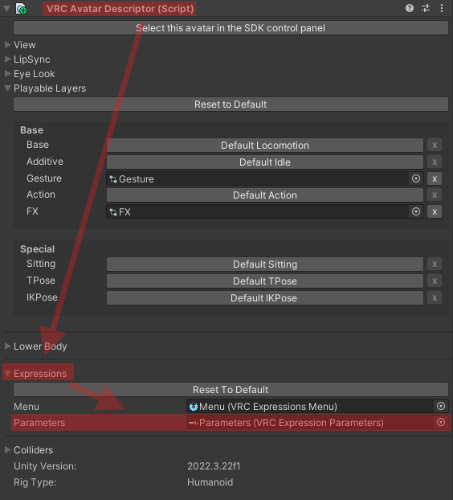
Task: Open the component presets slider icon
Action: tap(426, 8)
